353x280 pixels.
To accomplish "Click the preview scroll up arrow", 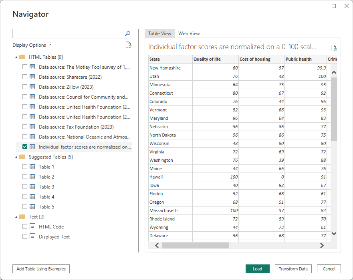I will [334, 72].
